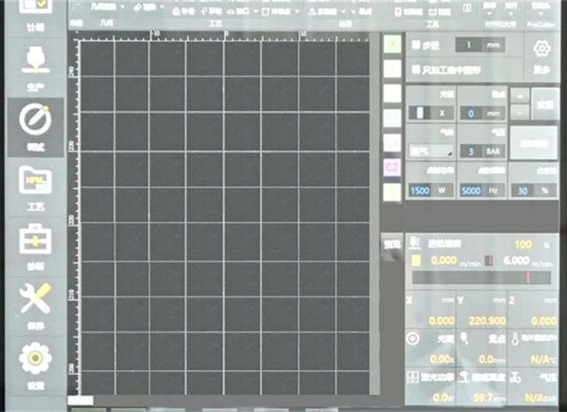Click the 更多 gear icon in right panel
567x412 pixels.
click(x=541, y=49)
